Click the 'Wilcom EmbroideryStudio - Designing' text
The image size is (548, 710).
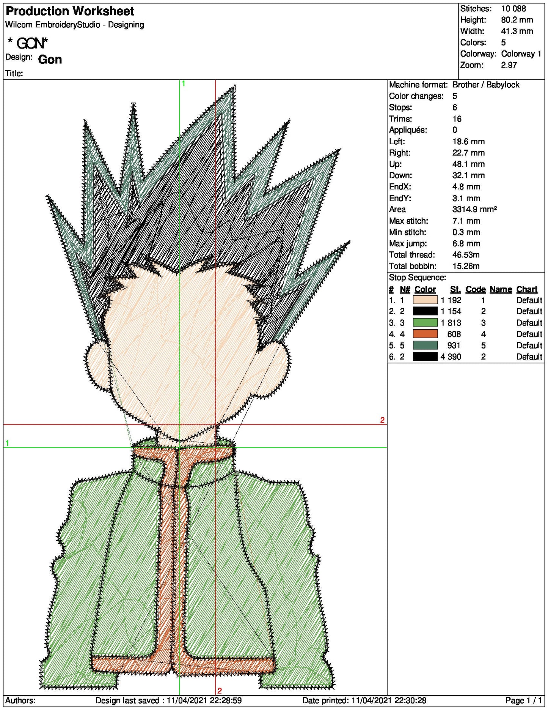[75, 25]
